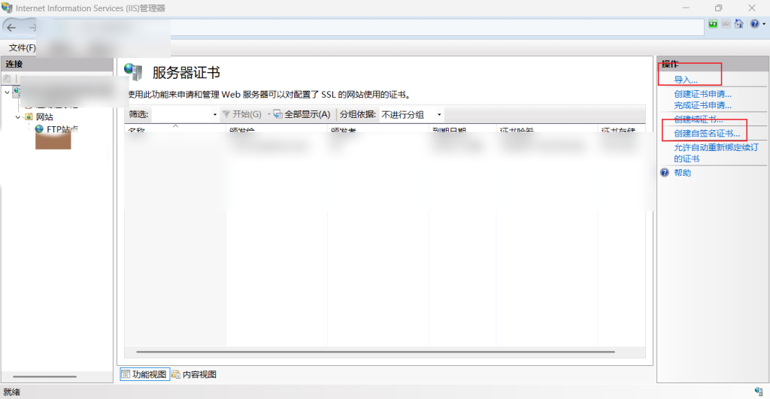The height and width of the screenshot is (399, 770).
Task: Click the IIS Manager icon in the title bar
Action: pyautogui.click(x=7, y=8)
